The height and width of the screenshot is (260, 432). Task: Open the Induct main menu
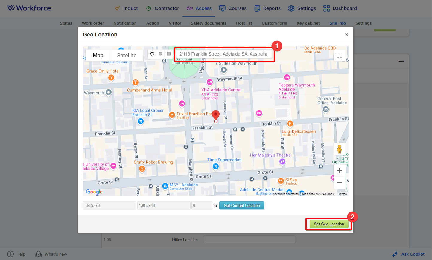point(126,8)
